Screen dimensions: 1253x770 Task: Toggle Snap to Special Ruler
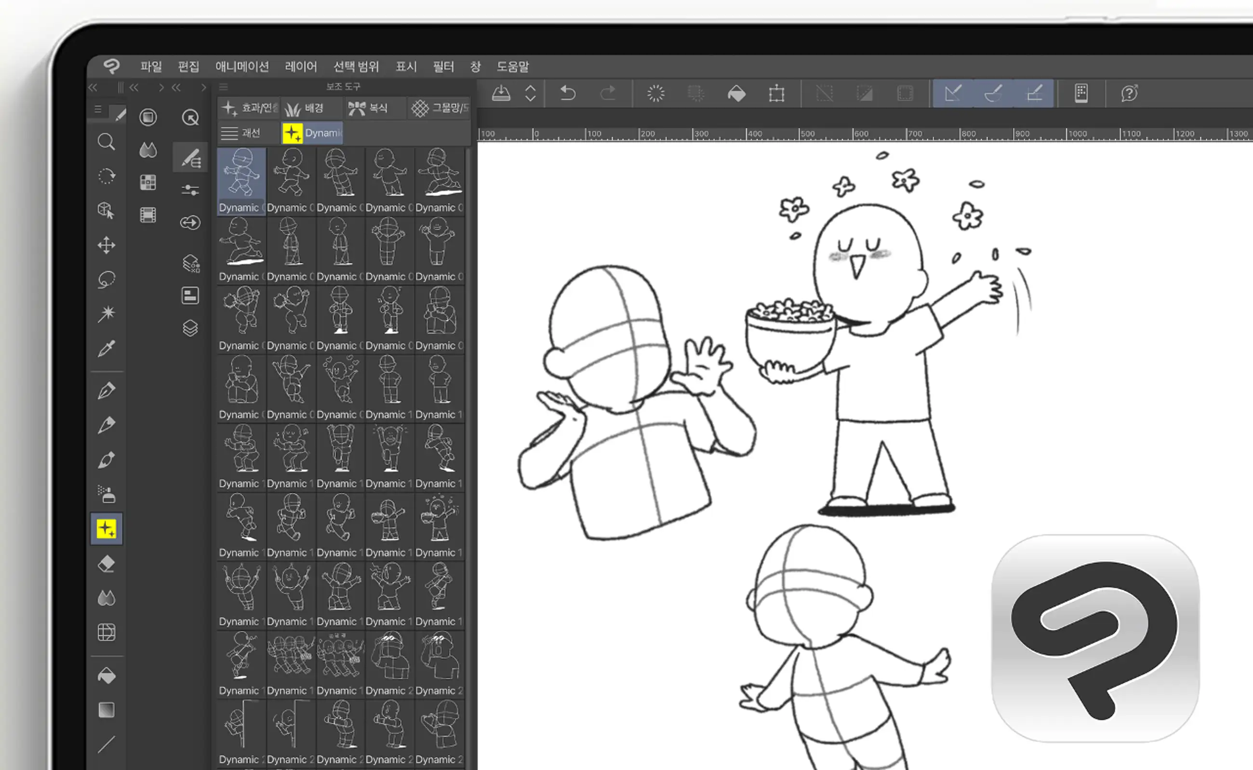pos(993,93)
